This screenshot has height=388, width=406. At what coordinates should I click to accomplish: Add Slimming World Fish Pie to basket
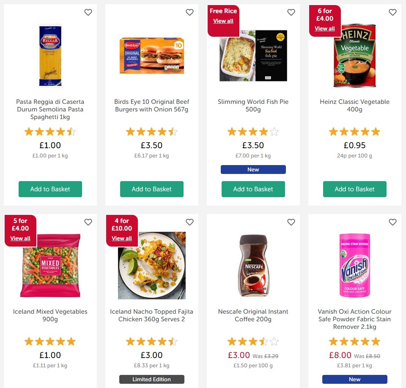pos(253,189)
